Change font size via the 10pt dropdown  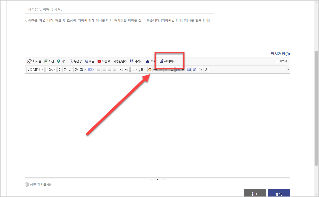pos(51,69)
